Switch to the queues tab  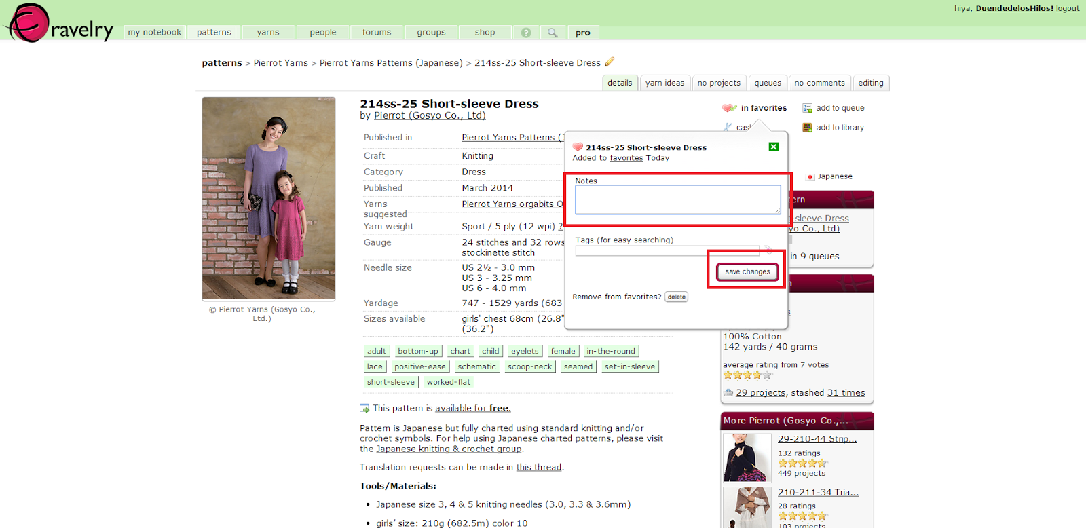(768, 83)
